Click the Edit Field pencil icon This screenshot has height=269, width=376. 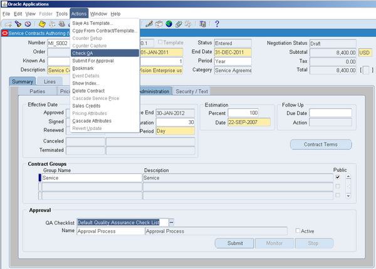[x=149, y=24]
